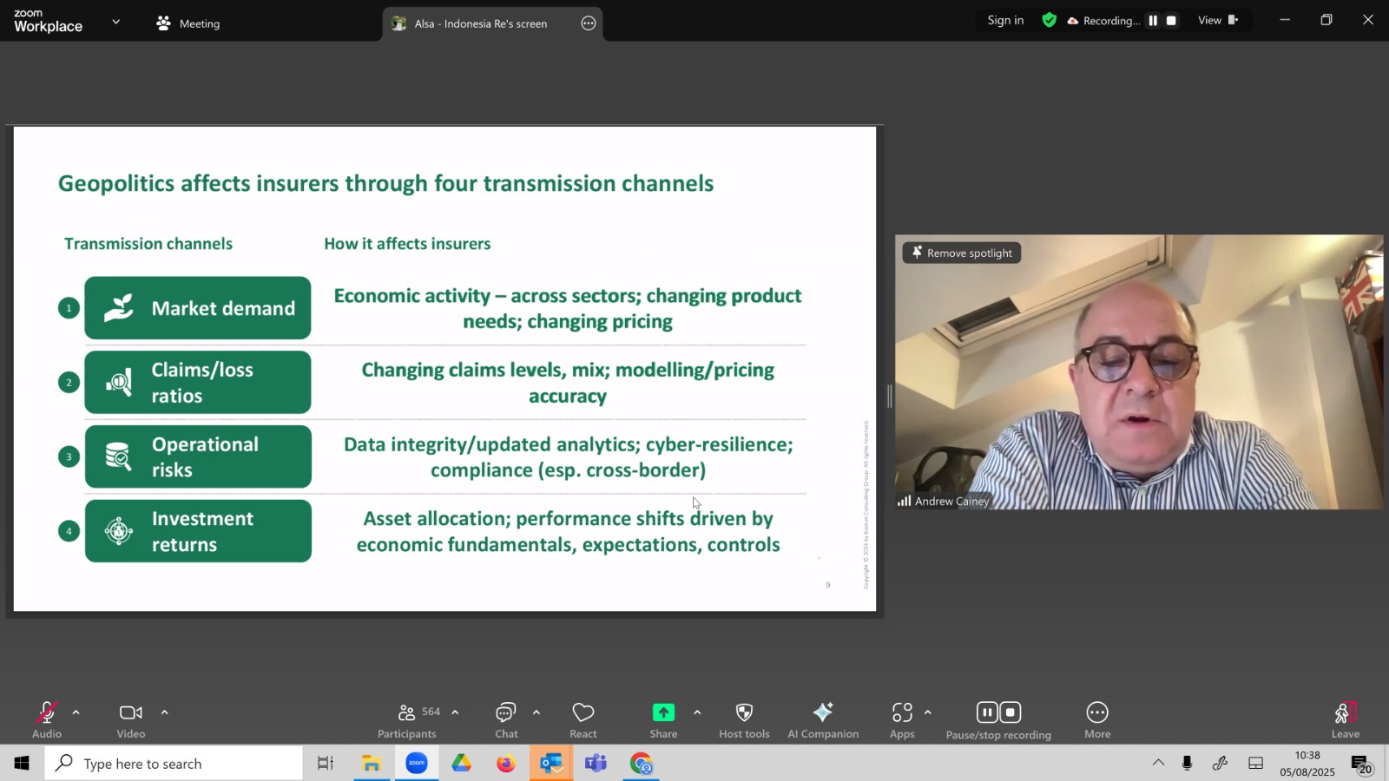The width and height of the screenshot is (1389, 781).
Task: Pause the recording from top bar
Action: [1153, 21]
